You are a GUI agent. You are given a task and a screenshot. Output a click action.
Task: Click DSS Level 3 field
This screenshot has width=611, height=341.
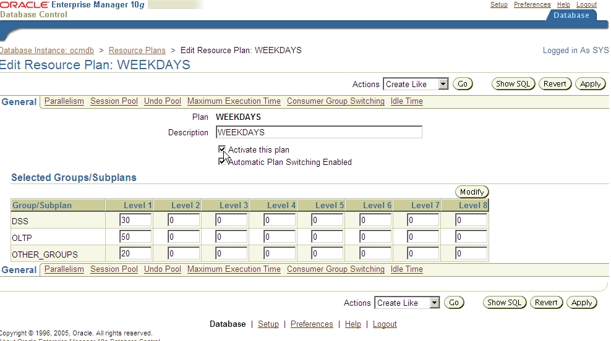[231, 220]
